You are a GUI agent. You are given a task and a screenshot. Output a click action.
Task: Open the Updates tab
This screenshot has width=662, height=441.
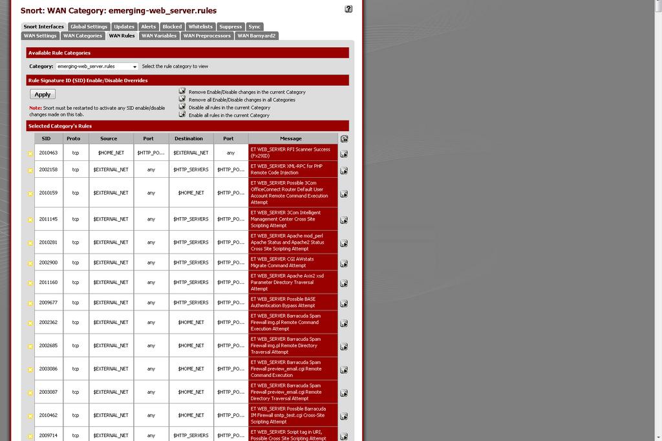click(x=123, y=27)
